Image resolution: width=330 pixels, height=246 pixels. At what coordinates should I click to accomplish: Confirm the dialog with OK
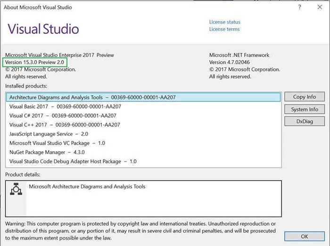click(x=305, y=236)
